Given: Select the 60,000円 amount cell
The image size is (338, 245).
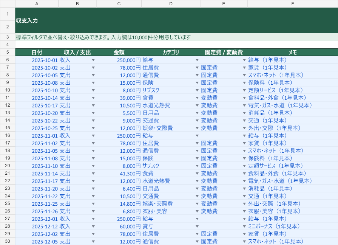Looking at the screenshot, I should (x=119, y=226).
